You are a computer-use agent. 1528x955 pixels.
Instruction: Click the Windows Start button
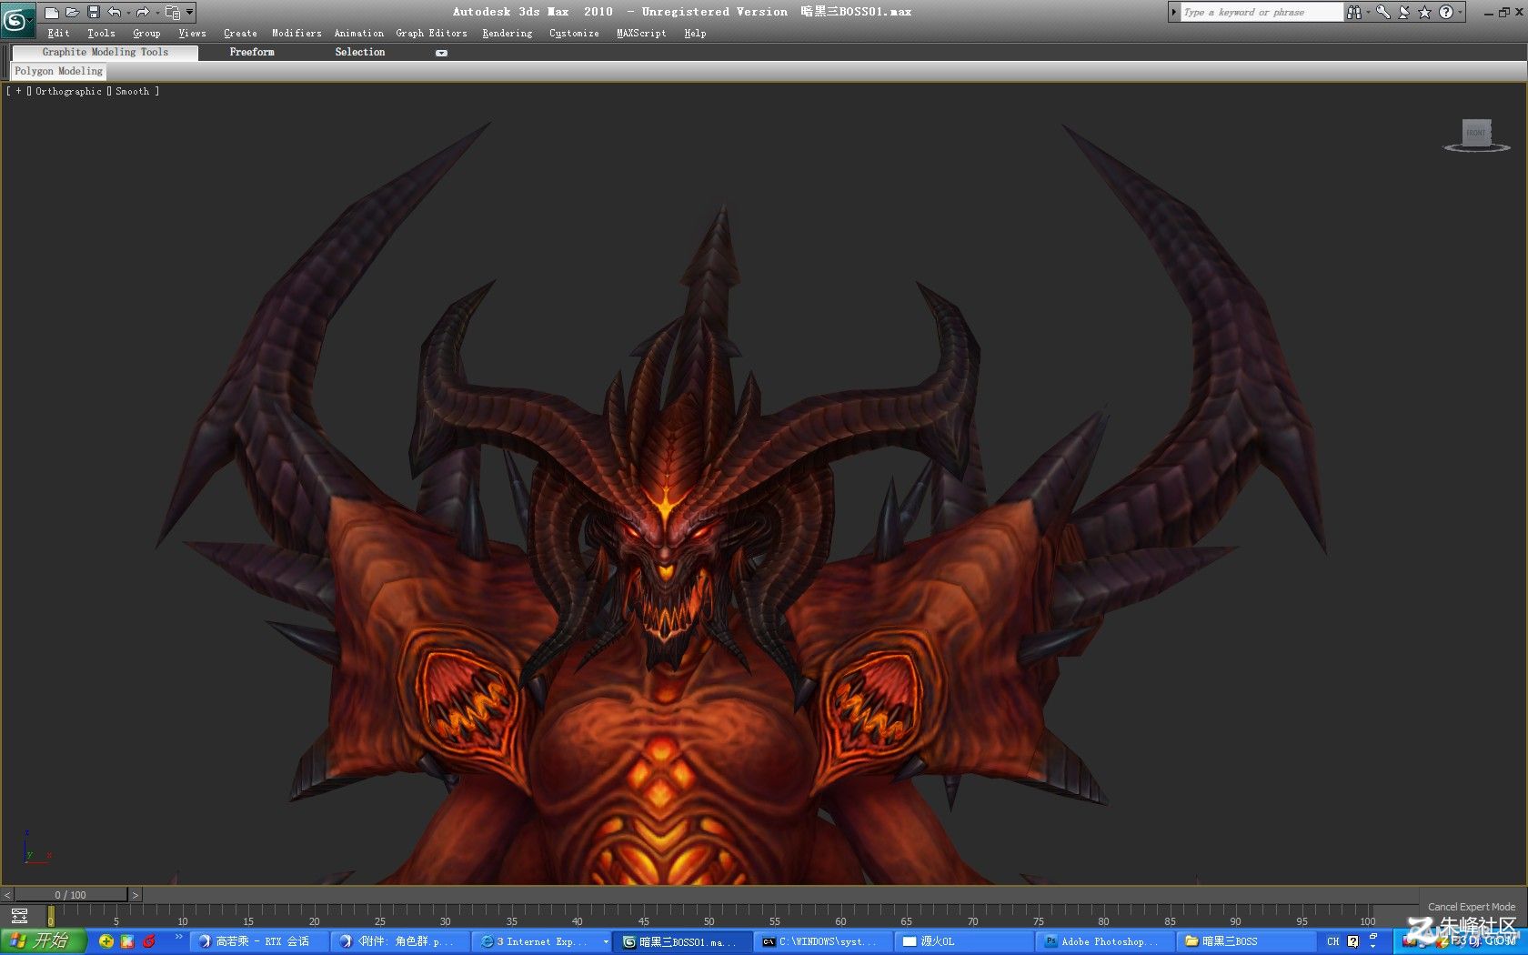pos(44,941)
